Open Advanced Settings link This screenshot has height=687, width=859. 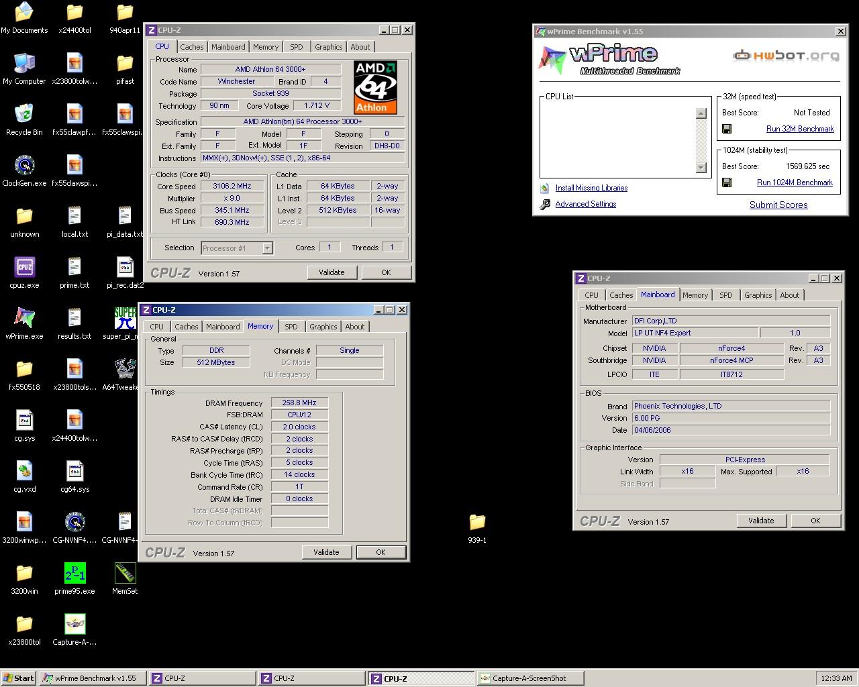tap(585, 204)
